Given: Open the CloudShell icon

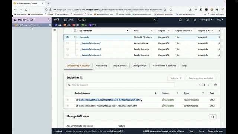Looking at the screenshot, I should 180,20.
